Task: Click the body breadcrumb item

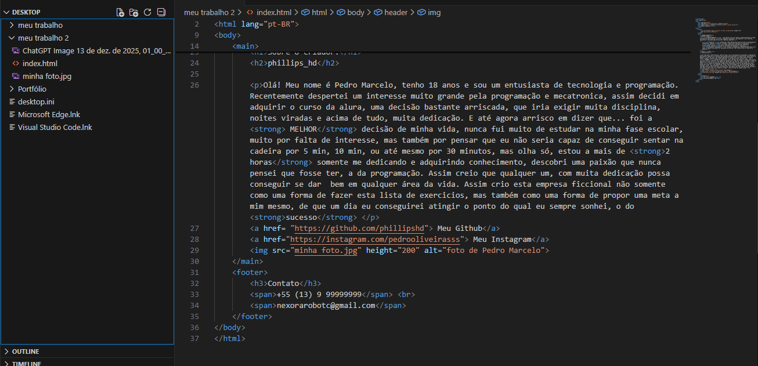Action: point(356,12)
